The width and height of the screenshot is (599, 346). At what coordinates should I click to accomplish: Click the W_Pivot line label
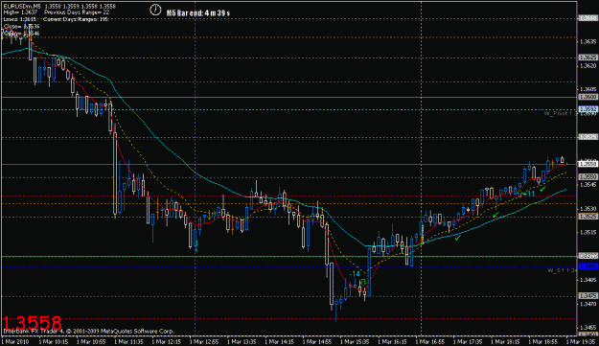coord(561,113)
